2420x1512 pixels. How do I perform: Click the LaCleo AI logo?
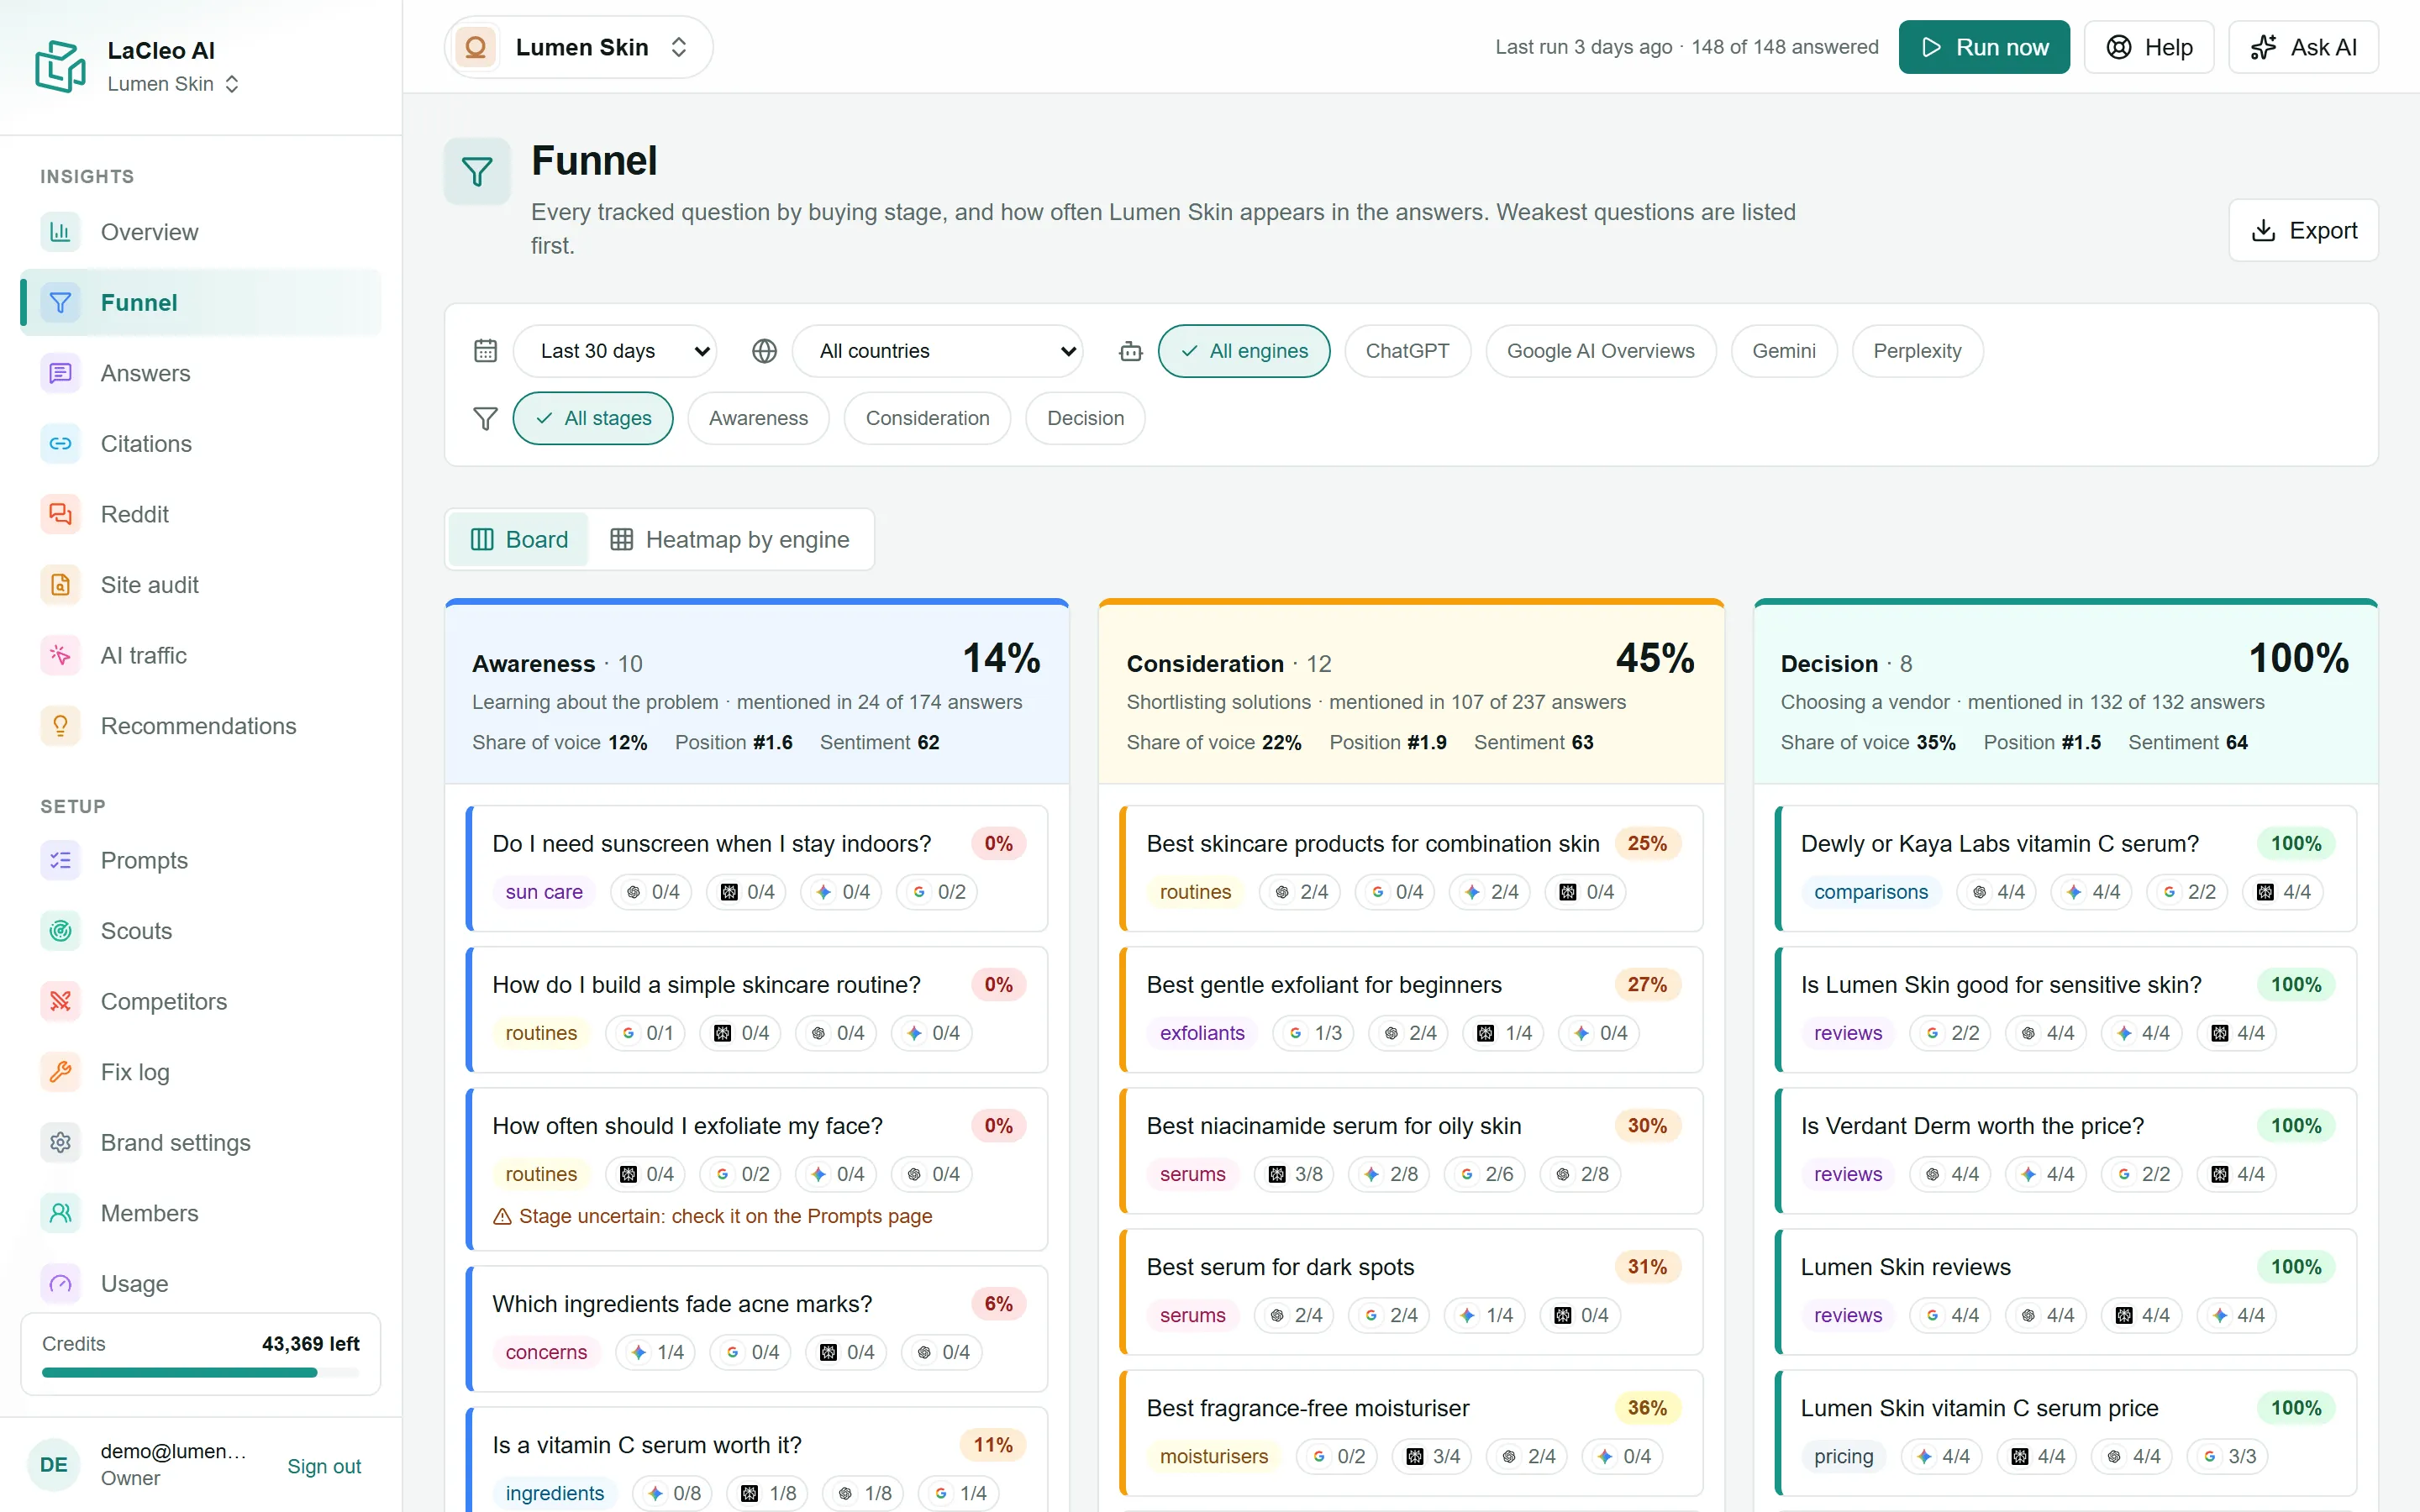click(x=60, y=66)
